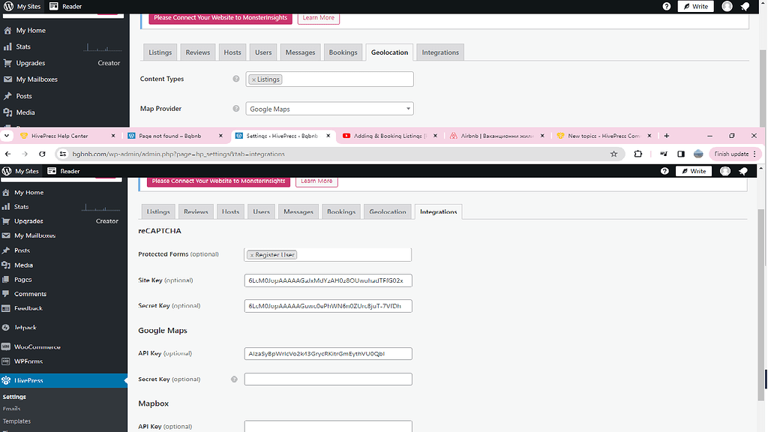Open the Content Types selection box
This screenshot has height=432, width=768.
coord(330,79)
